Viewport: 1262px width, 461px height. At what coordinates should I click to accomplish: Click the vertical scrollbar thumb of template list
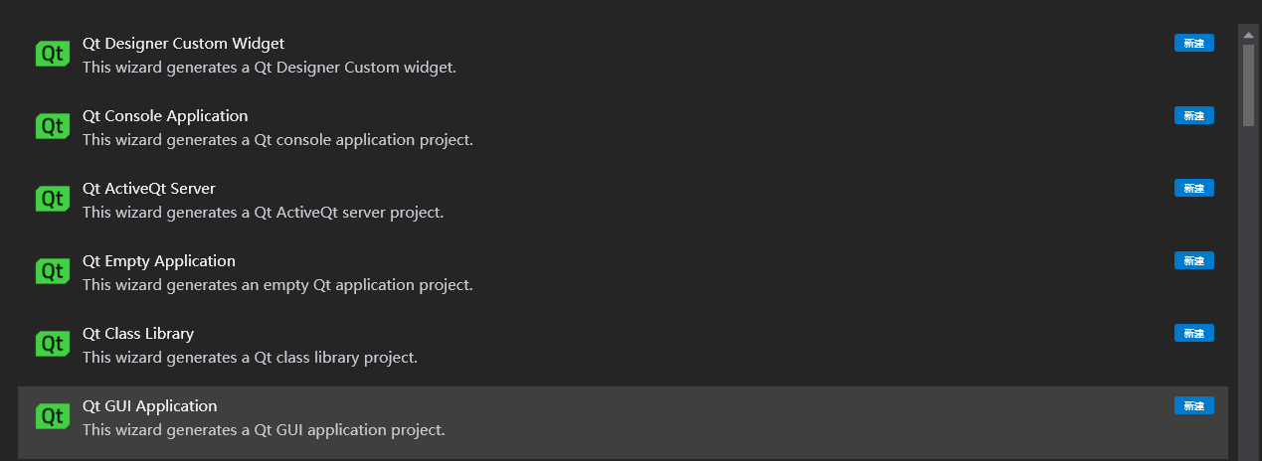(x=1249, y=85)
